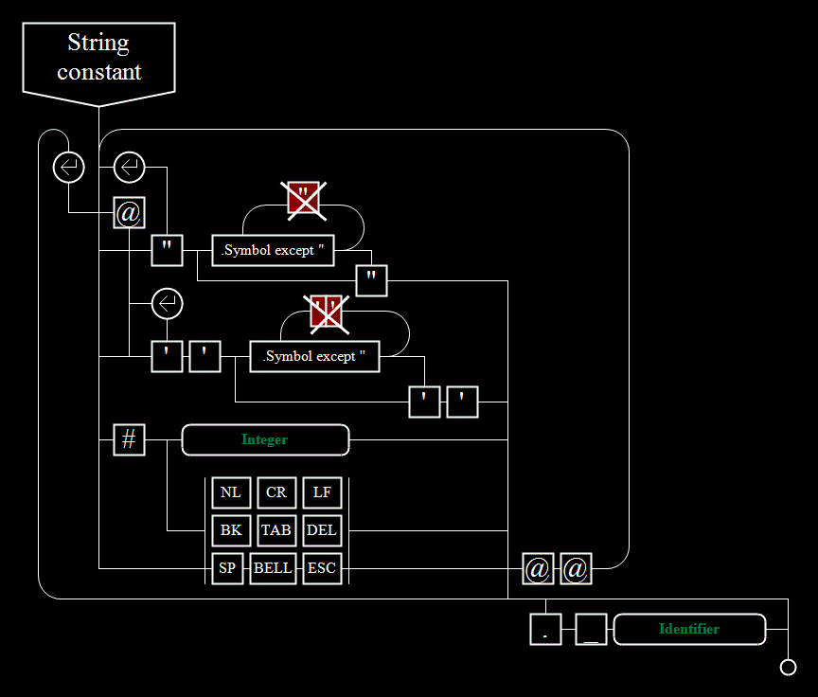Click the SP keyword box
Screen dimensions: 818x697
point(227,568)
